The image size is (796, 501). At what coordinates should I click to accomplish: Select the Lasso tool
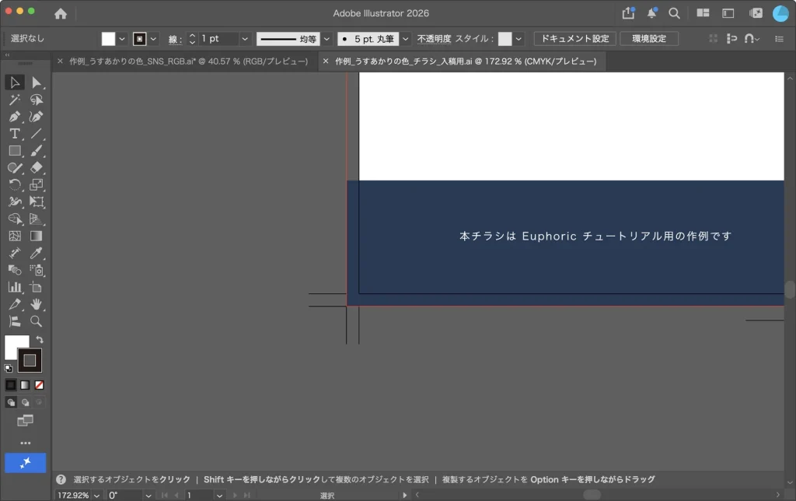pos(36,100)
